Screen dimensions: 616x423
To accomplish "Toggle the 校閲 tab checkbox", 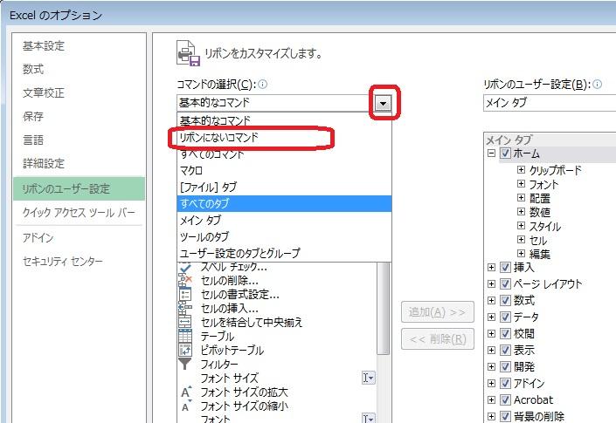I will pyautogui.click(x=505, y=334).
